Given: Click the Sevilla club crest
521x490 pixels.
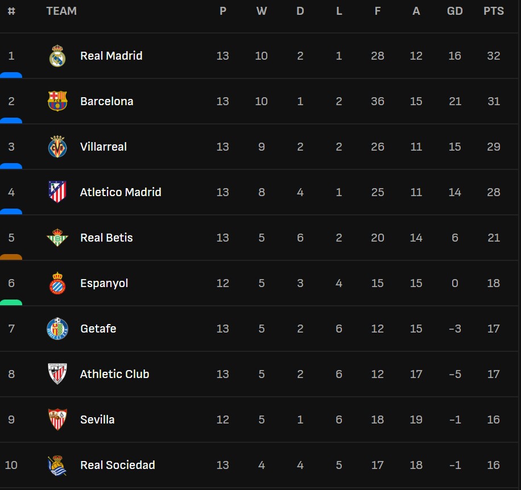Looking at the screenshot, I should [x=57, y=420].
